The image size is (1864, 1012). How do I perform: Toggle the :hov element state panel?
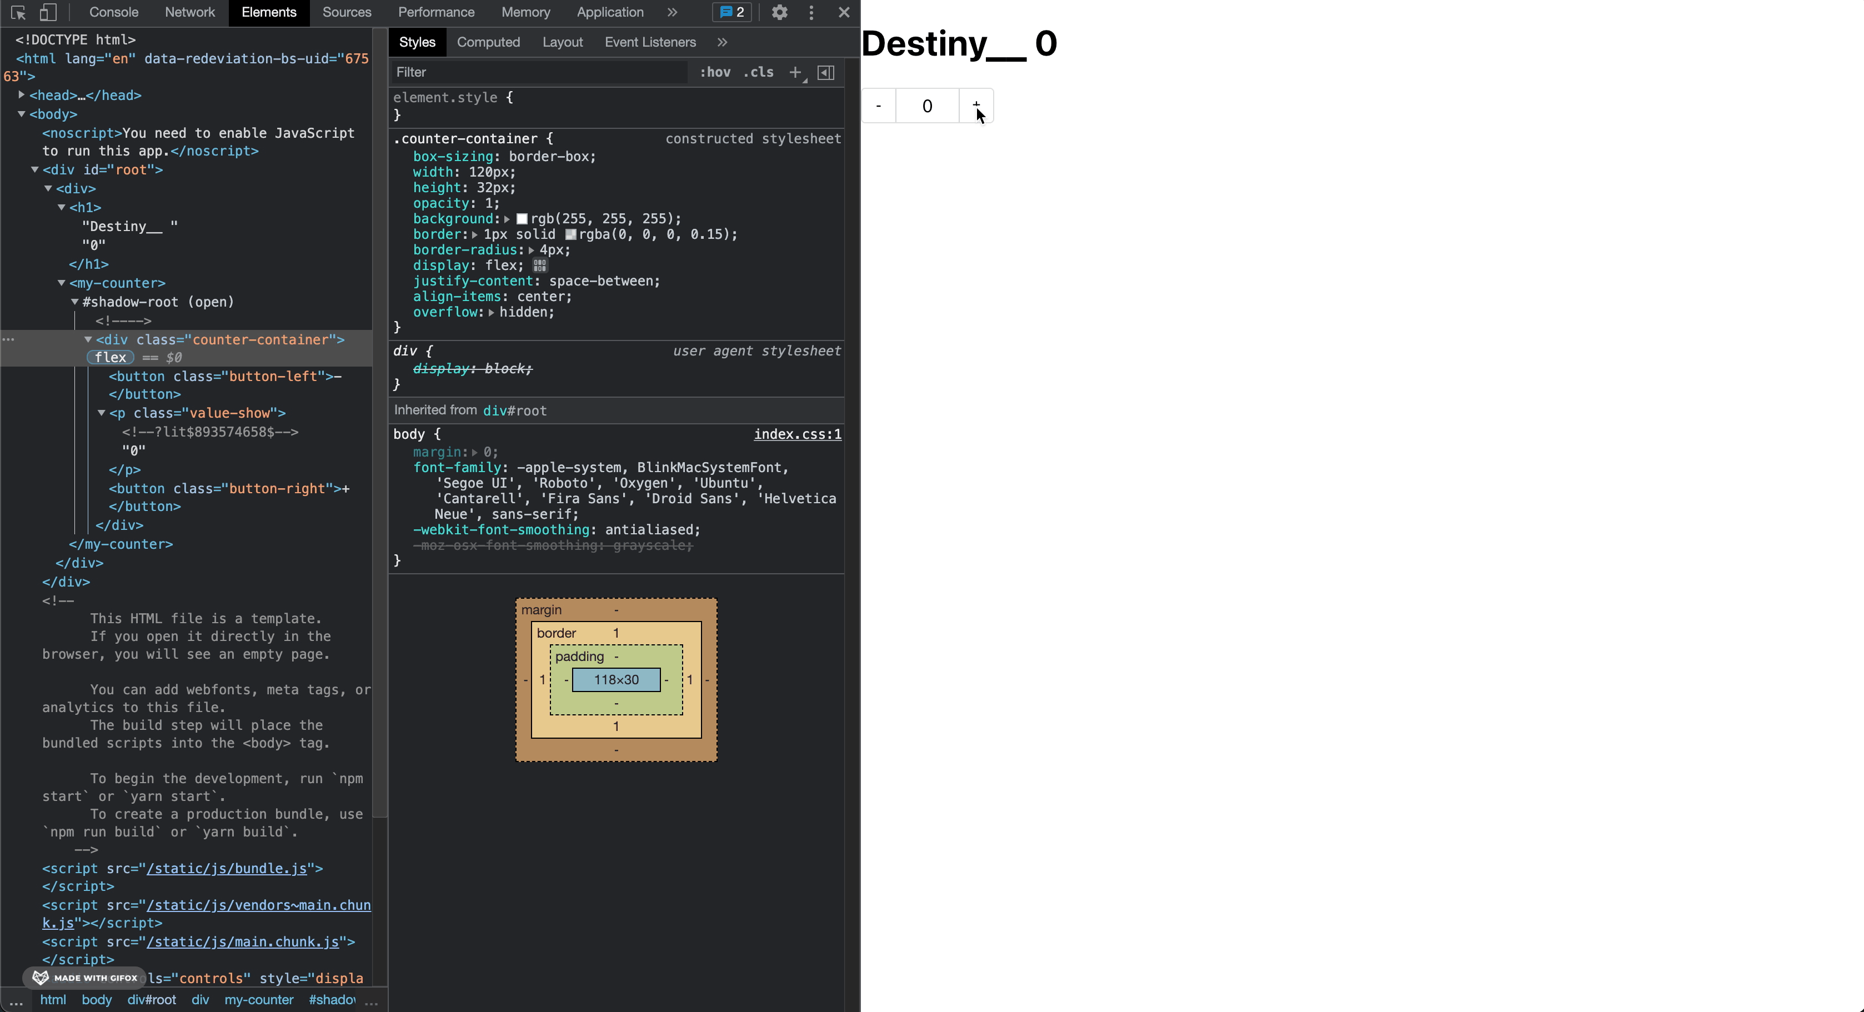pos(715,72)
